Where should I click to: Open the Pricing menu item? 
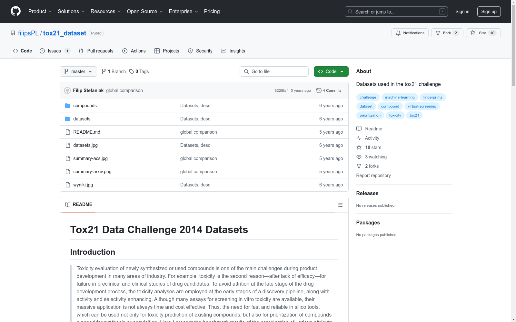(212, 11)
